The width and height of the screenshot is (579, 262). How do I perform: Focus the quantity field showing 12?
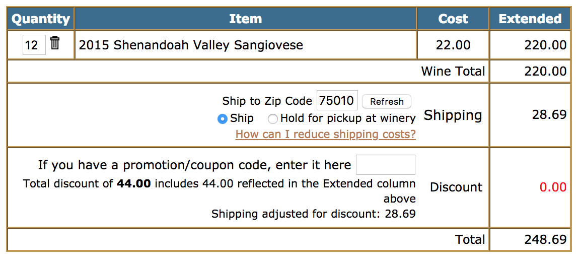(x=33, y=45)
